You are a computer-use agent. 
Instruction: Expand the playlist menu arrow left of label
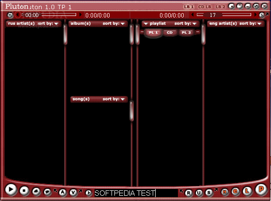[x=146, y=24]
